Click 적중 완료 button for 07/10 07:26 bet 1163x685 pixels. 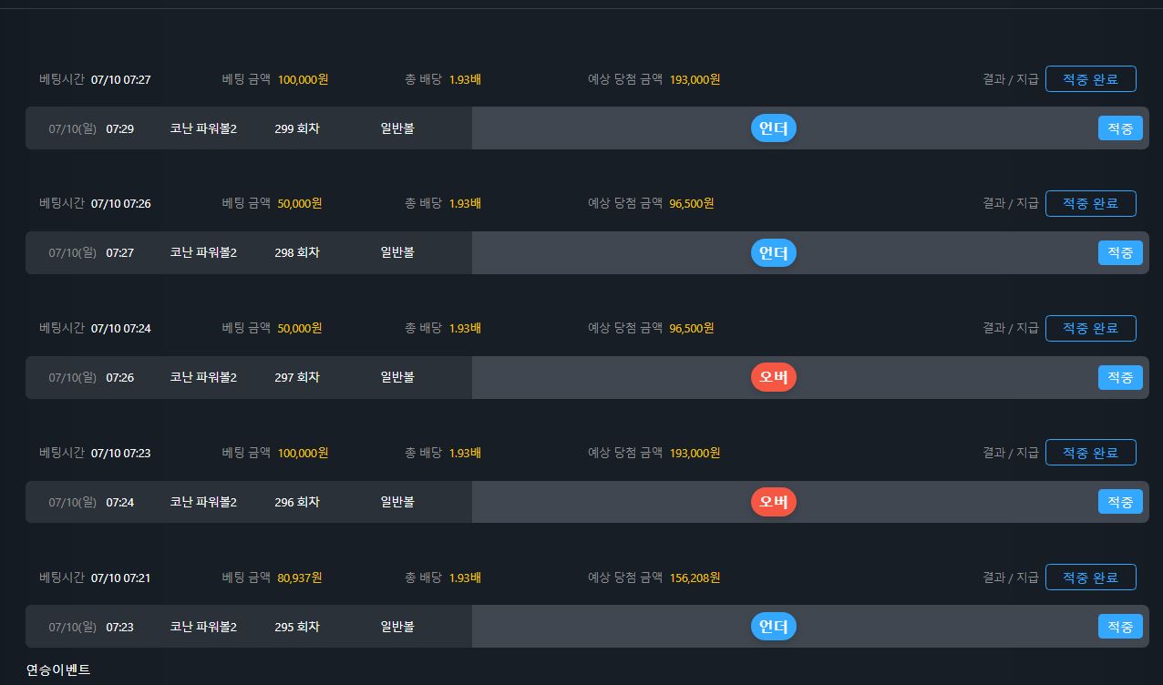(1090, 203)
